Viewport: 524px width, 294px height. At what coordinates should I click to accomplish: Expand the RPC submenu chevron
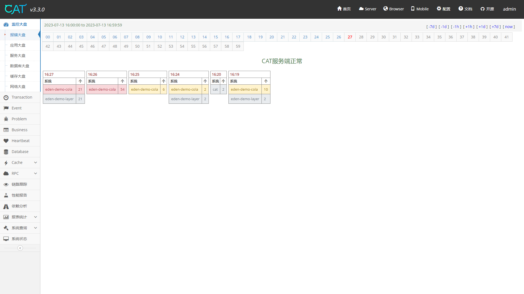click(35, 173)
